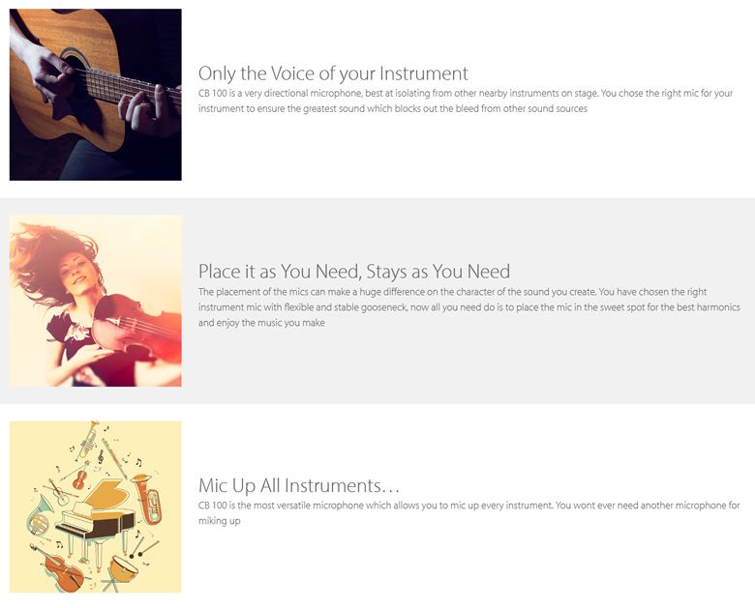Click the golden tuba drawing beside the piano

(x=147, y=499)
